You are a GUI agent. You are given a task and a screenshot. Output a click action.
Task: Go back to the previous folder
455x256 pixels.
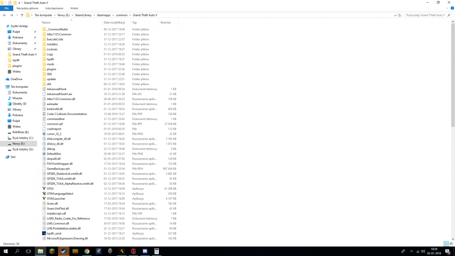pos(5,15)
